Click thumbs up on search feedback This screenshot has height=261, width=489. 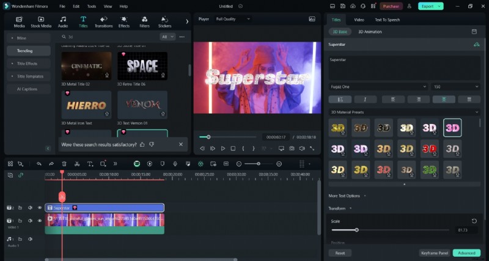(x=142, y=144)
